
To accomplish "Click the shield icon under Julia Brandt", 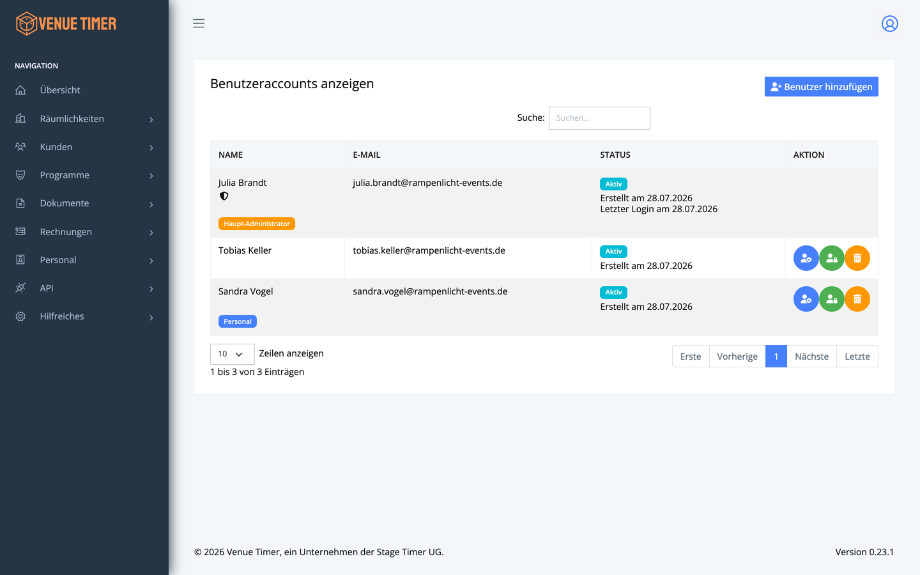I will [x=224, y=196].
